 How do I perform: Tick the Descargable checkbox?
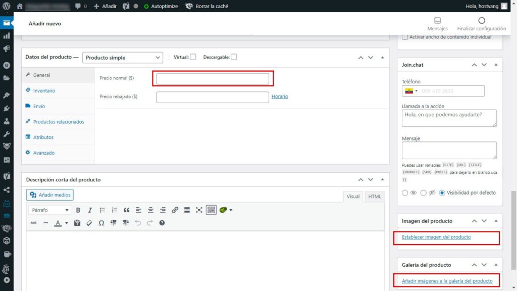click(234, 57)
